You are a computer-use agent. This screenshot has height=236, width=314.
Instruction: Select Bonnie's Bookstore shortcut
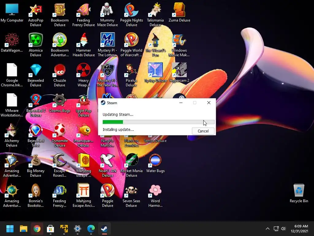tap(36, 196)
